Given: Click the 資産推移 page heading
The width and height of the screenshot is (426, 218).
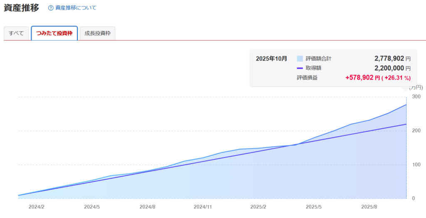Looking at the screenshot, I should (x=21, y=8).
